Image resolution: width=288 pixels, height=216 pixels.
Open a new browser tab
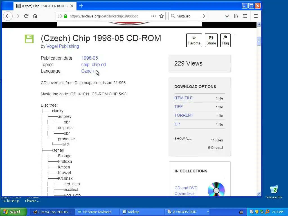[x=81, y=6]
